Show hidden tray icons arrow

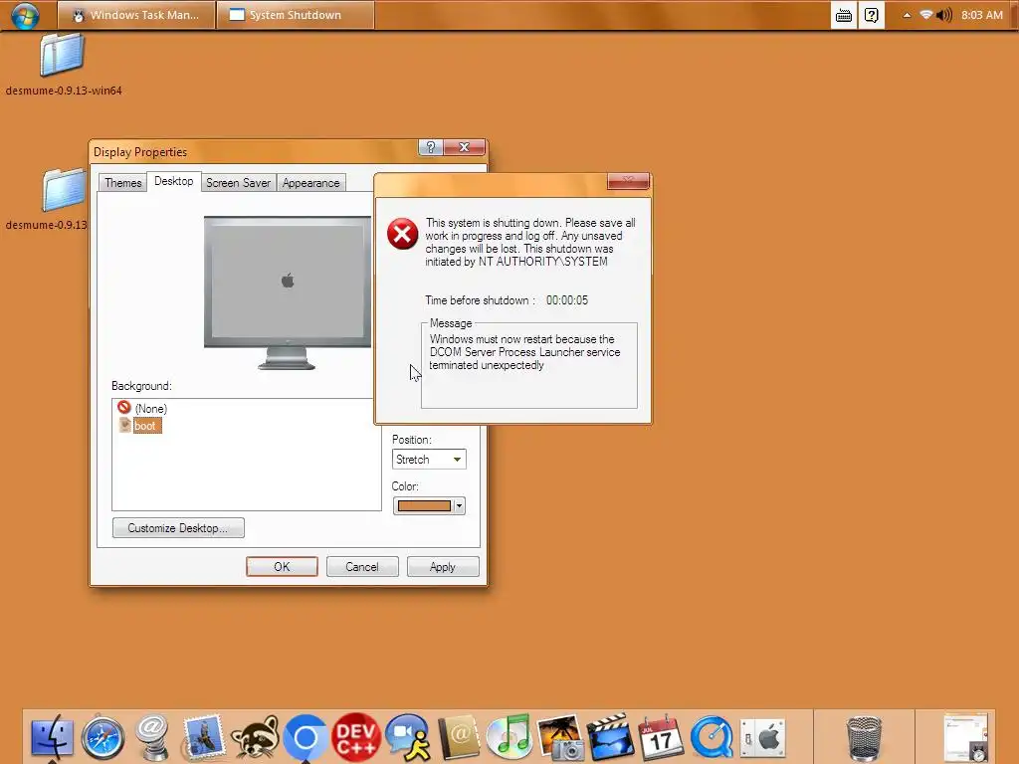(x=907, y=15)
